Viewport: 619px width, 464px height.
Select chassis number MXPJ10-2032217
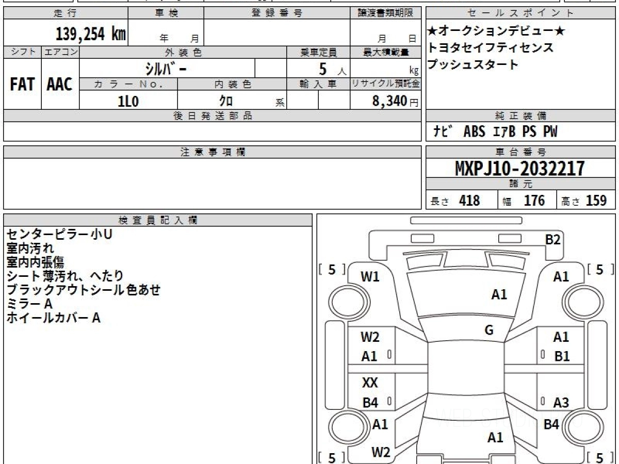click(x=520, y=169)
